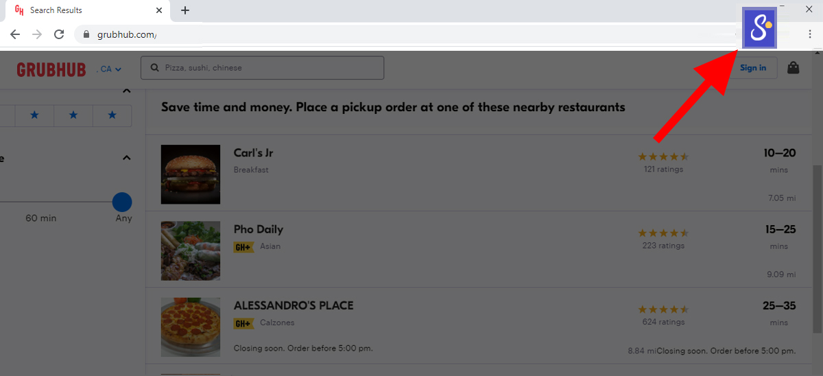
Task: Collapse the star ratings filter section
Action: click(126, 91)
